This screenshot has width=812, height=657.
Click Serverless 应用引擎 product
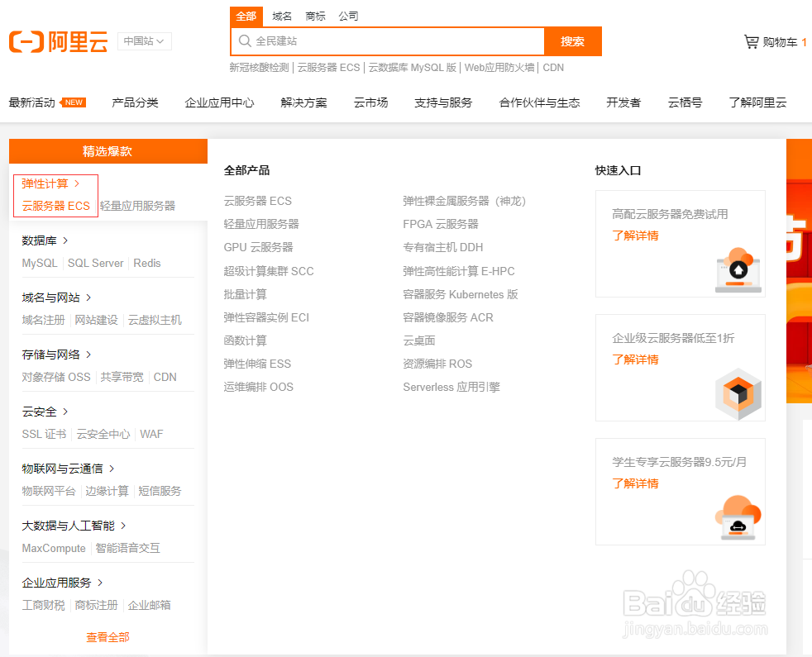(x=451, y=387)
